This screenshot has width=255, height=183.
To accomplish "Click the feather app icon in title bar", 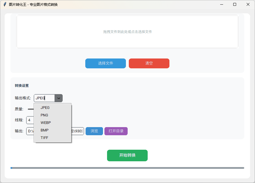I will coord(5,4).
